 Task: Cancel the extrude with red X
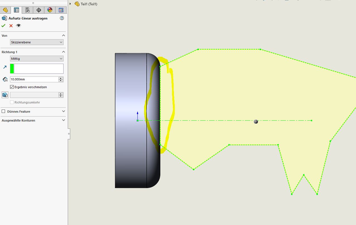point(11,26)
